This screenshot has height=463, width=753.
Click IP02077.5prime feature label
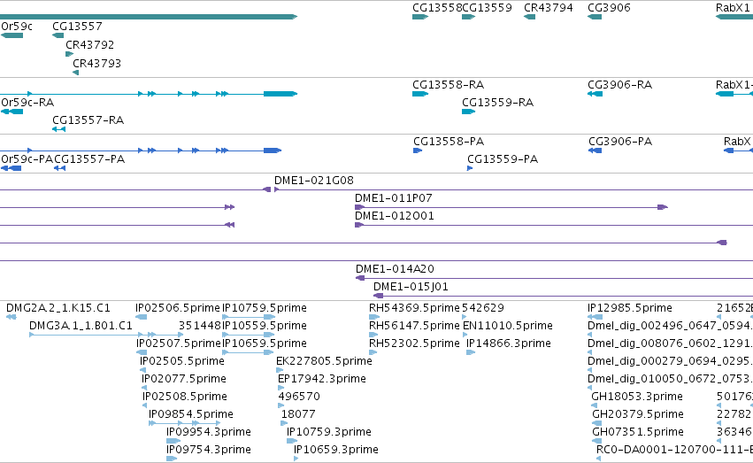184,379
